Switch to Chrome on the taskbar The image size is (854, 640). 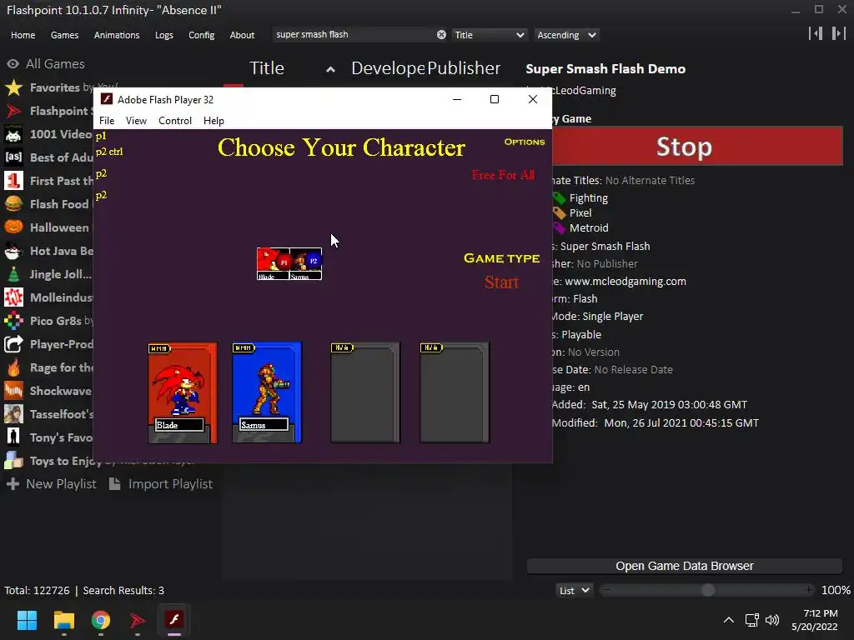(x=101, y=620)
